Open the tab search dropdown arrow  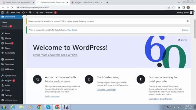[x=179, y=2]
